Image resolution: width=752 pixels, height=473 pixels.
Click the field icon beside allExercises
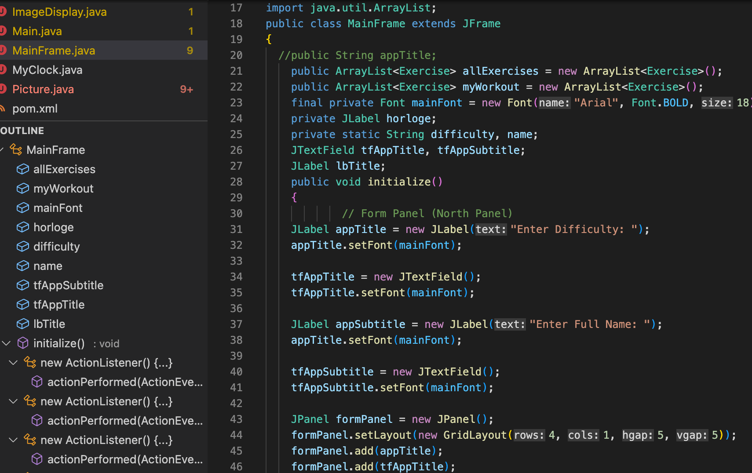tap(23, 169)
